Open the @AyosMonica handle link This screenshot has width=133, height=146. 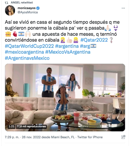pos(28,12)
